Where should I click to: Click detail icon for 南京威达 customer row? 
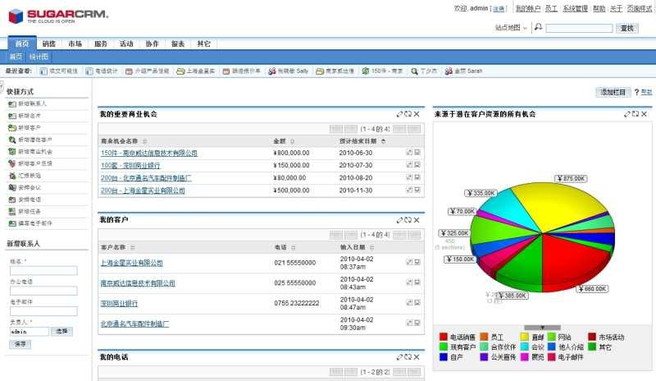pos(417,282)
